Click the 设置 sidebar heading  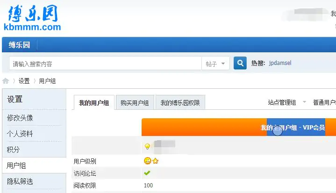point(15,99)
